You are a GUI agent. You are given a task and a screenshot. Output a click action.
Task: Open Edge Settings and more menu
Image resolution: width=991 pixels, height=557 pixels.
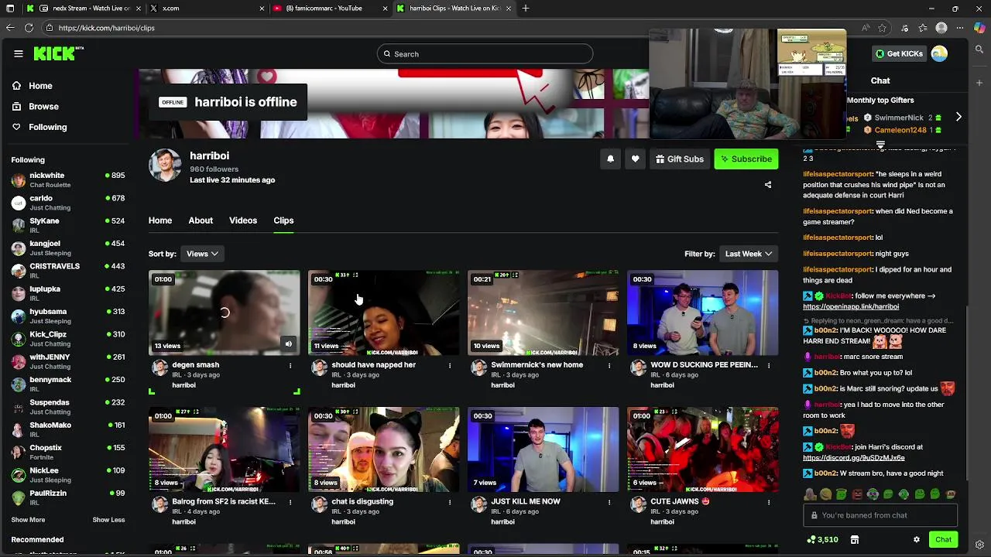(960, 28)
